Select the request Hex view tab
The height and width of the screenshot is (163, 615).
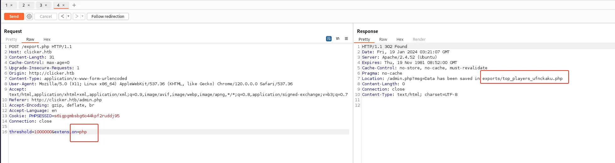point(47,39)
